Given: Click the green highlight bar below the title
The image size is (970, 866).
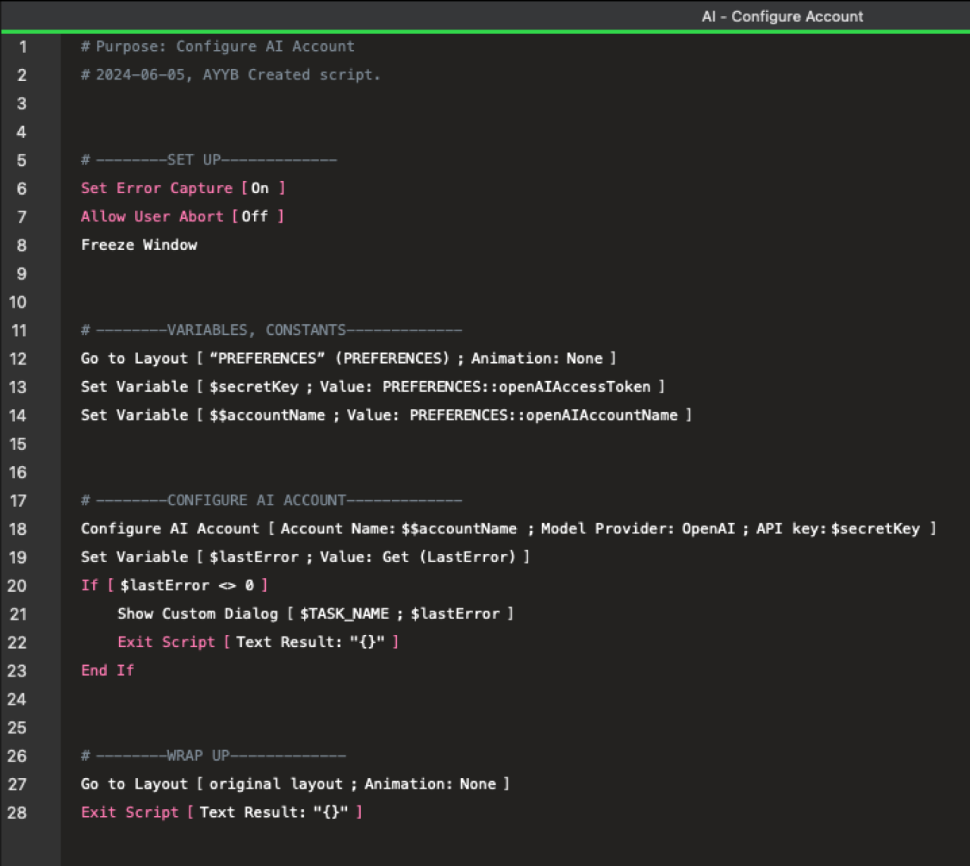Looking at the screenshot, I should pos(485,31).
